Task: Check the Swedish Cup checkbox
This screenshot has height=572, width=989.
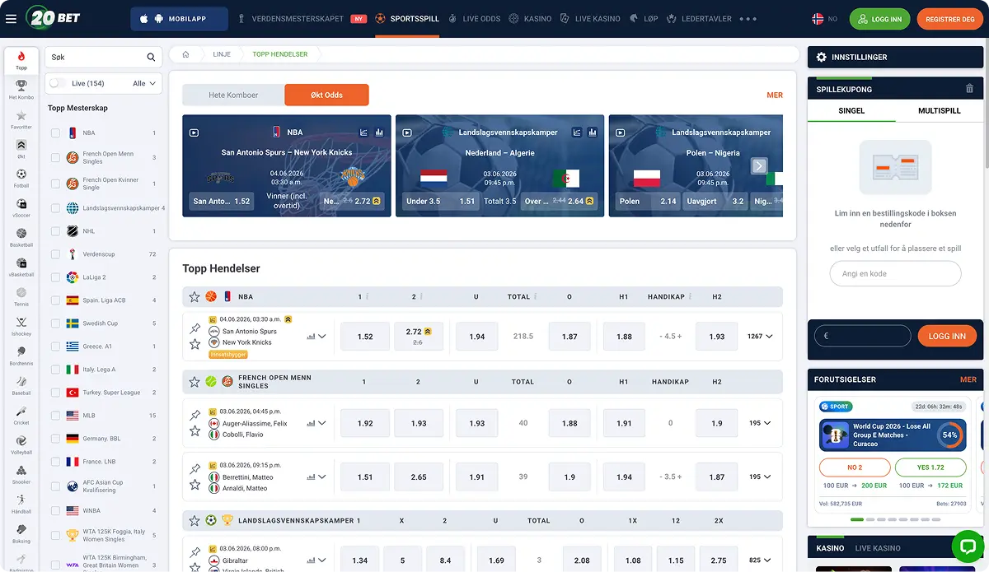Action: 55,323
